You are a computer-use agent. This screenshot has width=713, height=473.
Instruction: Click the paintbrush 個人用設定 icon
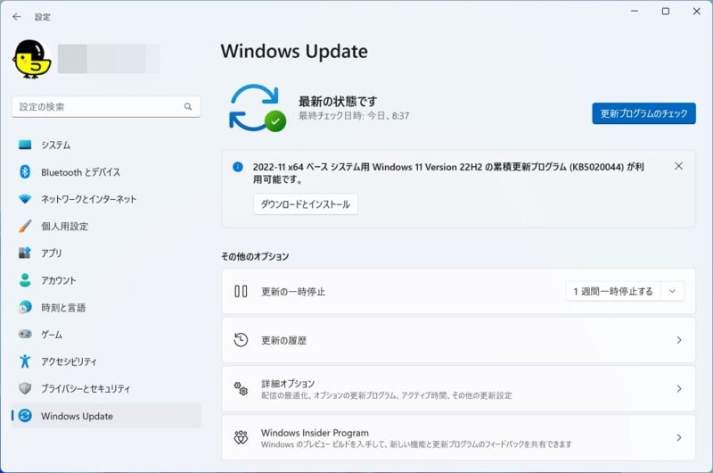tap(25, 226)
